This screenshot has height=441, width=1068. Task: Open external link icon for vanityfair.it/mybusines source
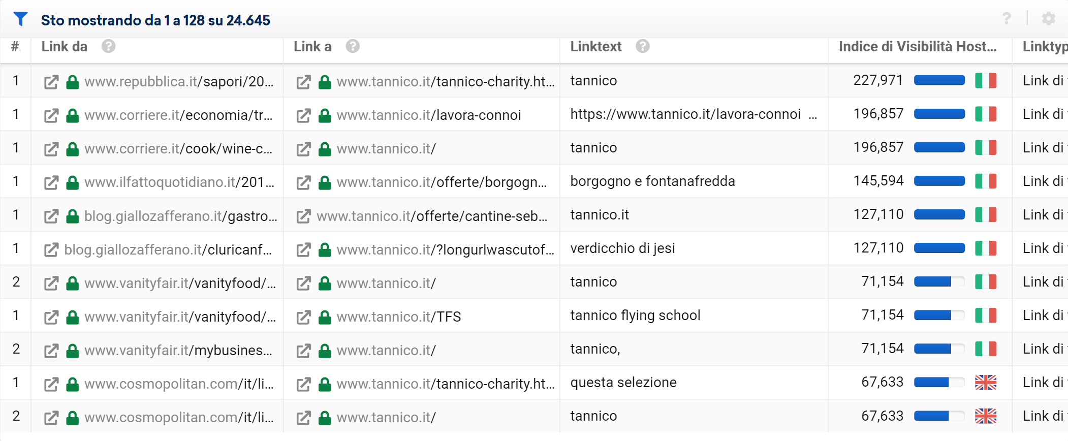point(51,350)
